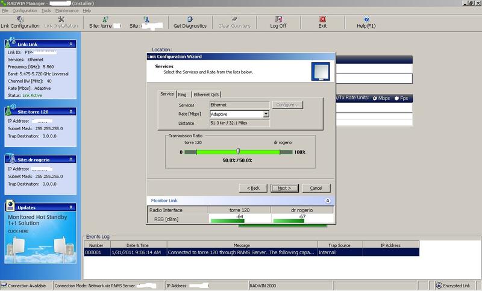Click the antenna icon beside Site: torre 120
This screenshot has height=291, width=482.
(10, 110)
